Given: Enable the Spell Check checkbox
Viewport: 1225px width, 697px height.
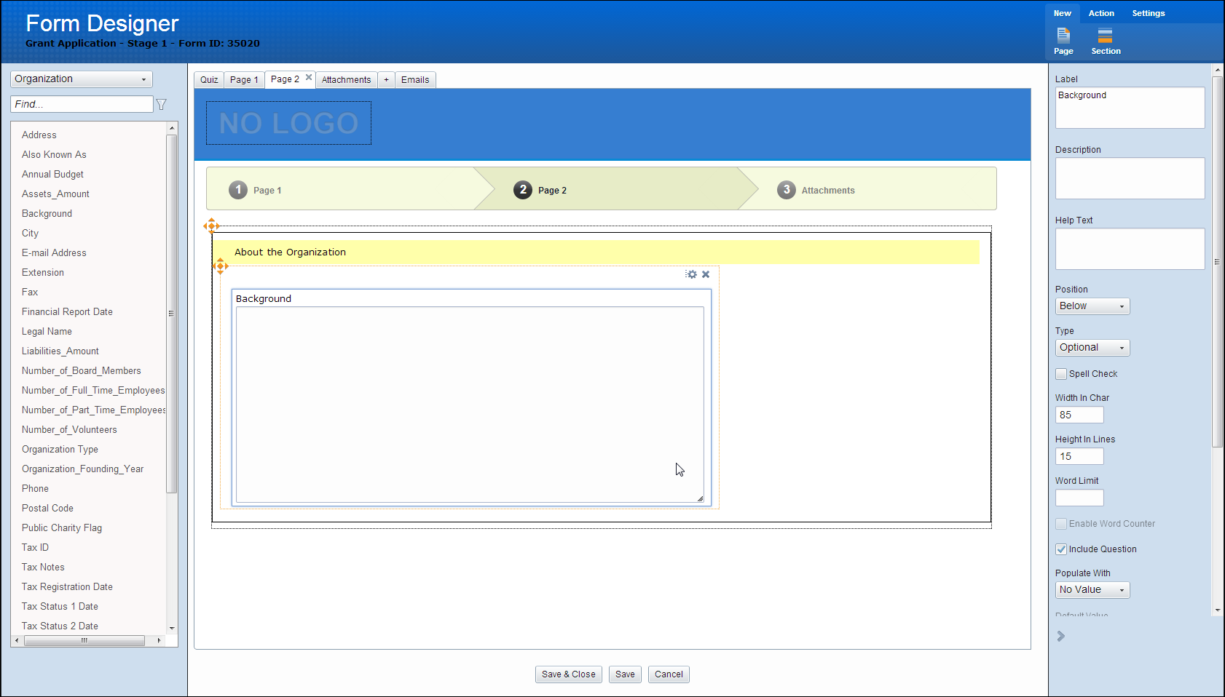Looking at the screenshot, I should [1061, 374].
